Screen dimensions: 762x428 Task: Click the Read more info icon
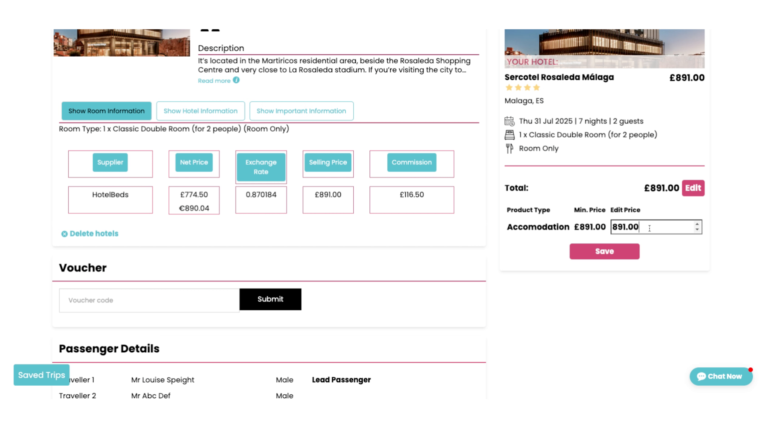click(236, 80)
